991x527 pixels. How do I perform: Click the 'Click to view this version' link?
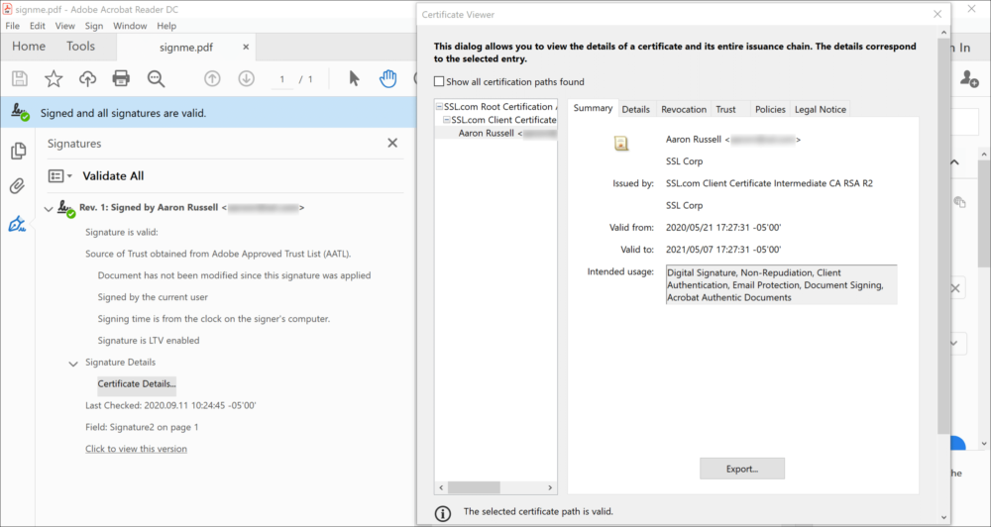(136, 449)
